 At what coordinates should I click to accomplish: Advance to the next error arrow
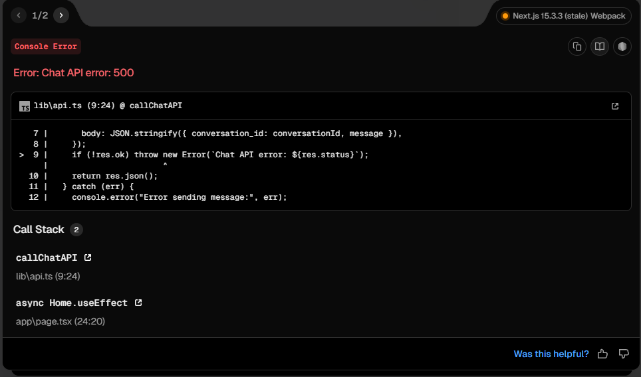(61, 15)
